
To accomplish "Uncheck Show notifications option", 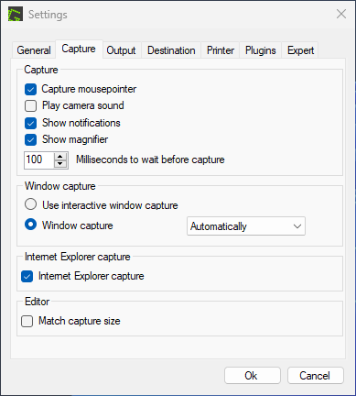I will pyautogui.click(x=30, y=123).
